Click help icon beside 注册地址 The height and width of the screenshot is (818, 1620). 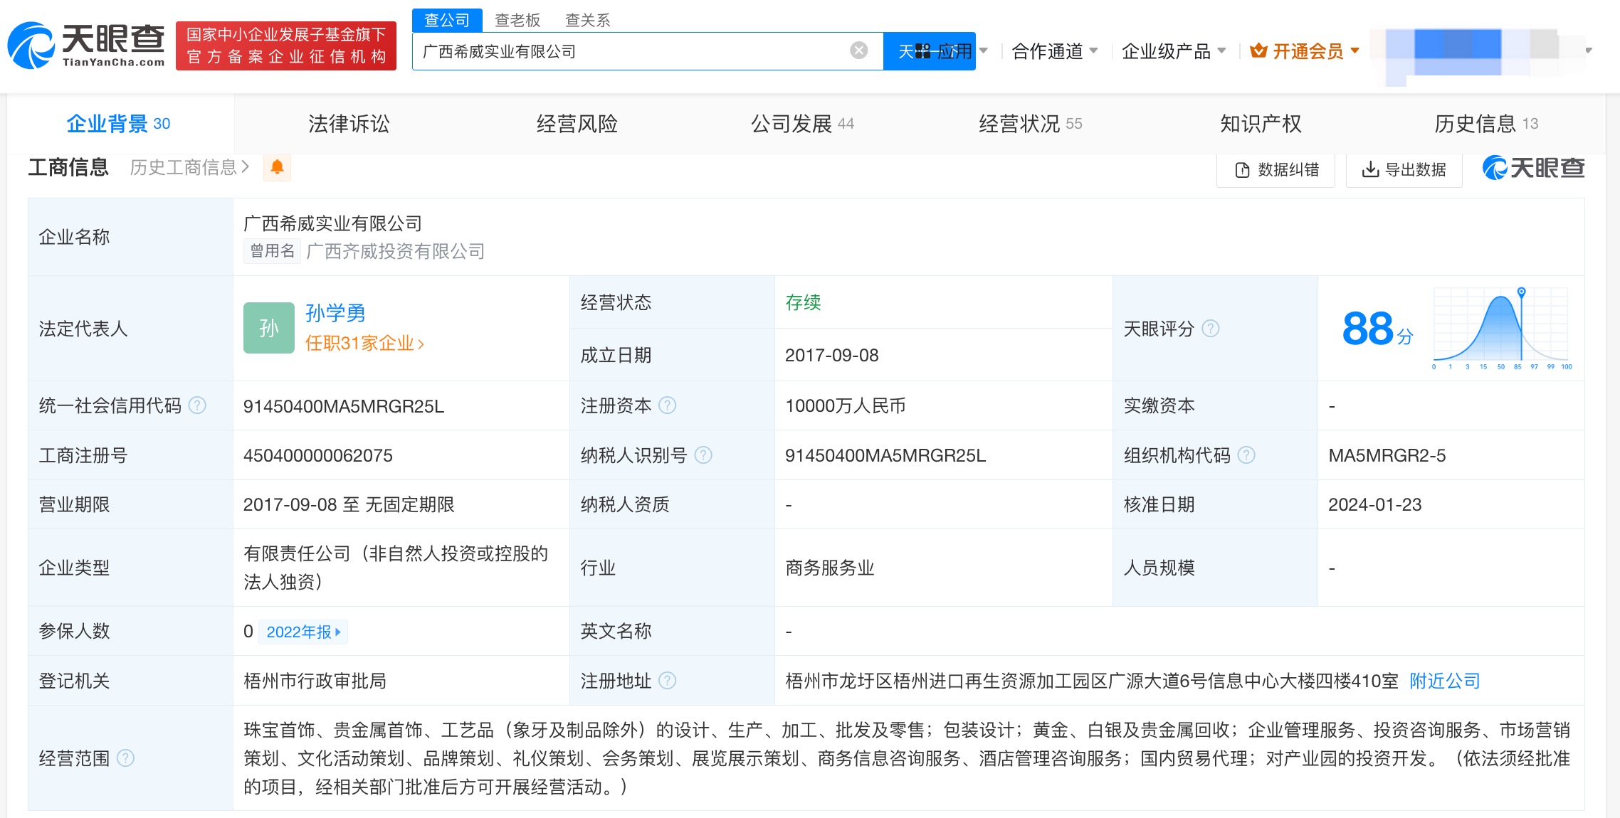click(667, 681)
